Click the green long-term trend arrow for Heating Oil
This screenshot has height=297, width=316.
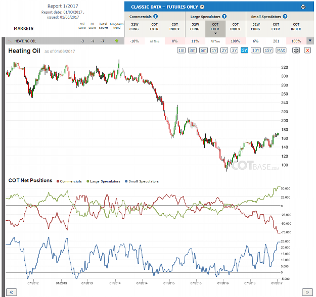click(x=116, y=41)
